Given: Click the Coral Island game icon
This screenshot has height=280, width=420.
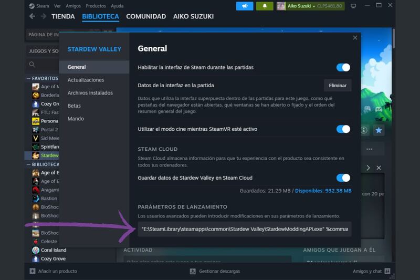Looking at the screenshot, I should (35, 250).
